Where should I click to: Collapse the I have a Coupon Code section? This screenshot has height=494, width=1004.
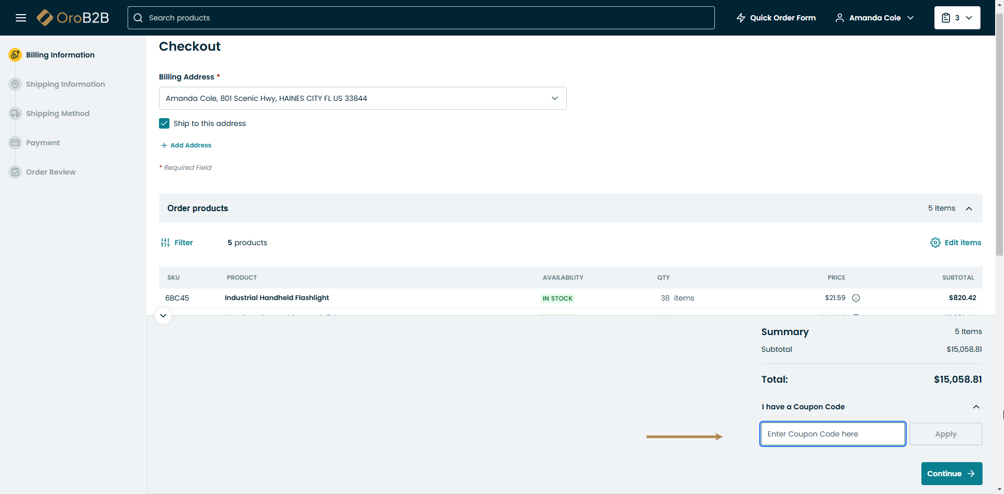pyautogui.click(x=976, y=407)
